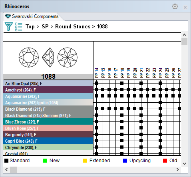Select the side view stone thumbnail
Screen dimensions: 191x177
tap(48, 58)
